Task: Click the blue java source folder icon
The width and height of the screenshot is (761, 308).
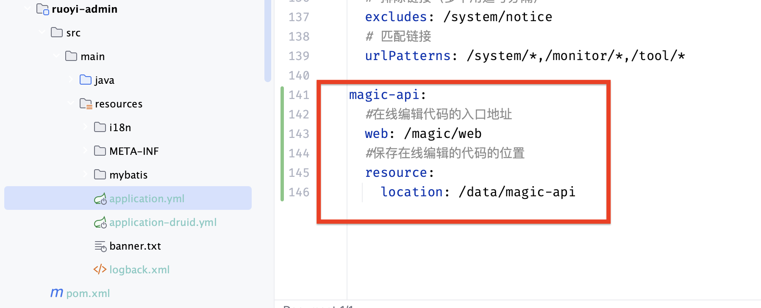Action: pos(86,80)
